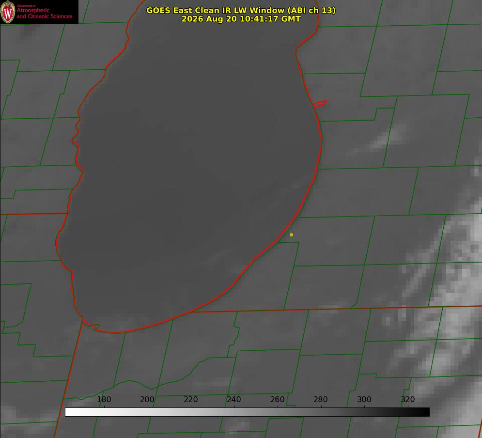
Task: Click the University of Wisconsin crest logo
Action: coord(8,12)
